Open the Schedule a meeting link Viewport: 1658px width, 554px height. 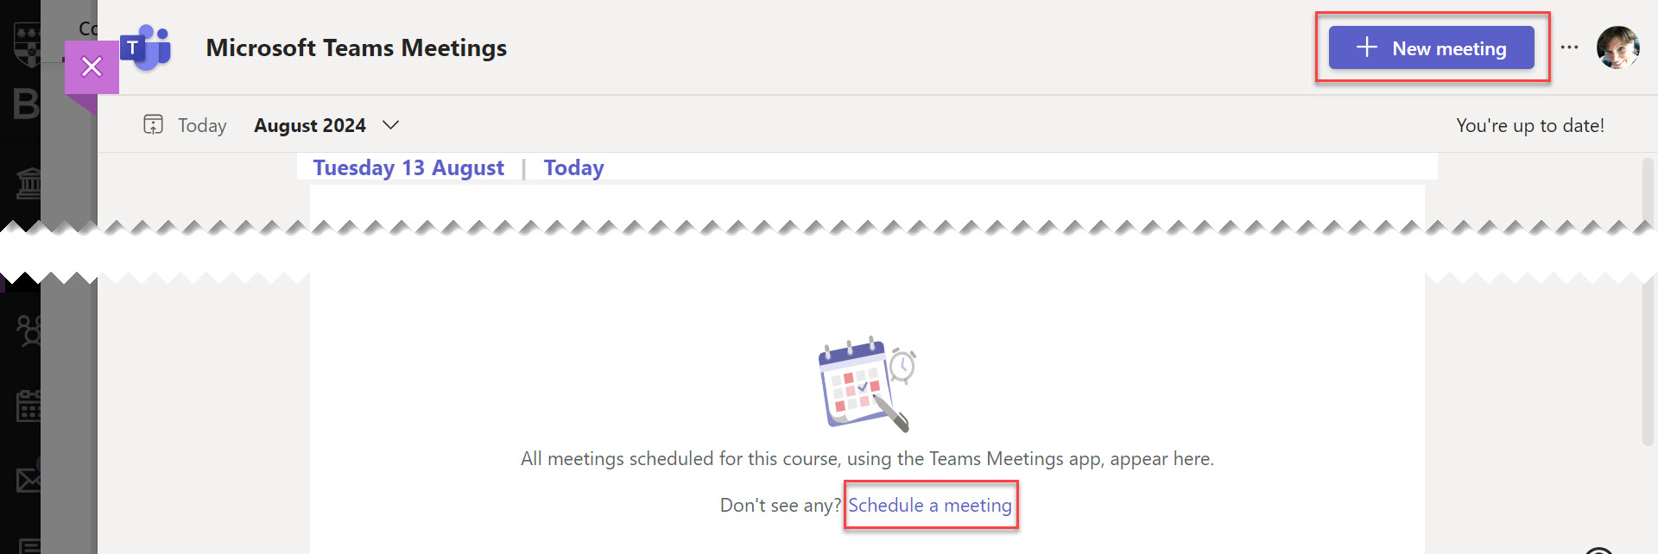point(929,505)
